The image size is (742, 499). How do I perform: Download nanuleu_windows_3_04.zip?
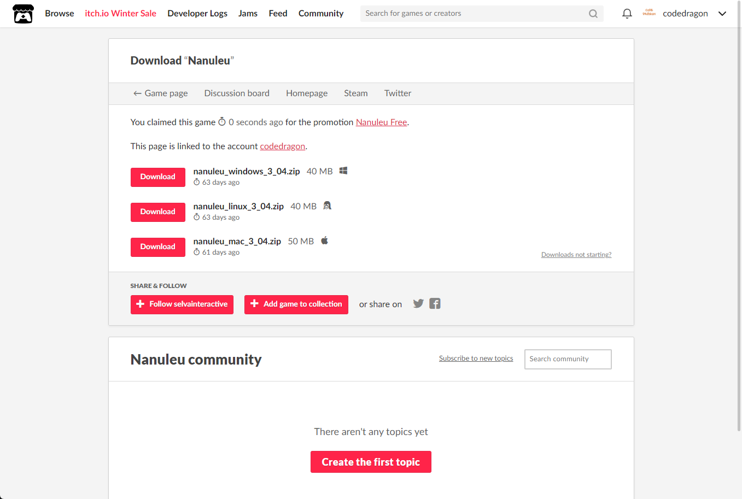(158, 177)
